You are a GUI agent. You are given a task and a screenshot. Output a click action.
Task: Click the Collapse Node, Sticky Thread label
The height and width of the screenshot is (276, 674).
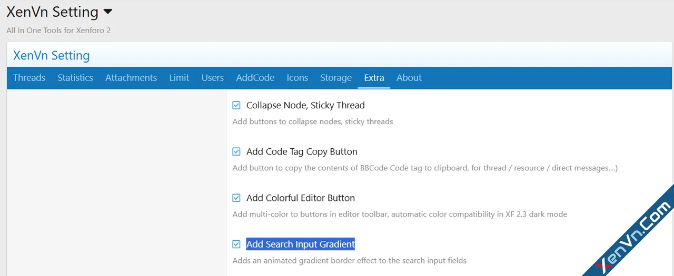305,106
